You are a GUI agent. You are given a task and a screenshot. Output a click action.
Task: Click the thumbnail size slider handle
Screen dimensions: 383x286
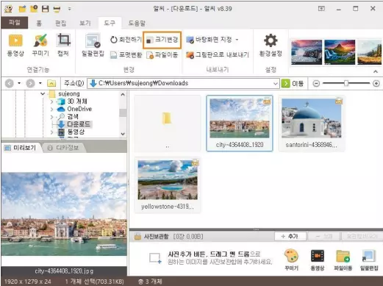[x=346, y=83]
